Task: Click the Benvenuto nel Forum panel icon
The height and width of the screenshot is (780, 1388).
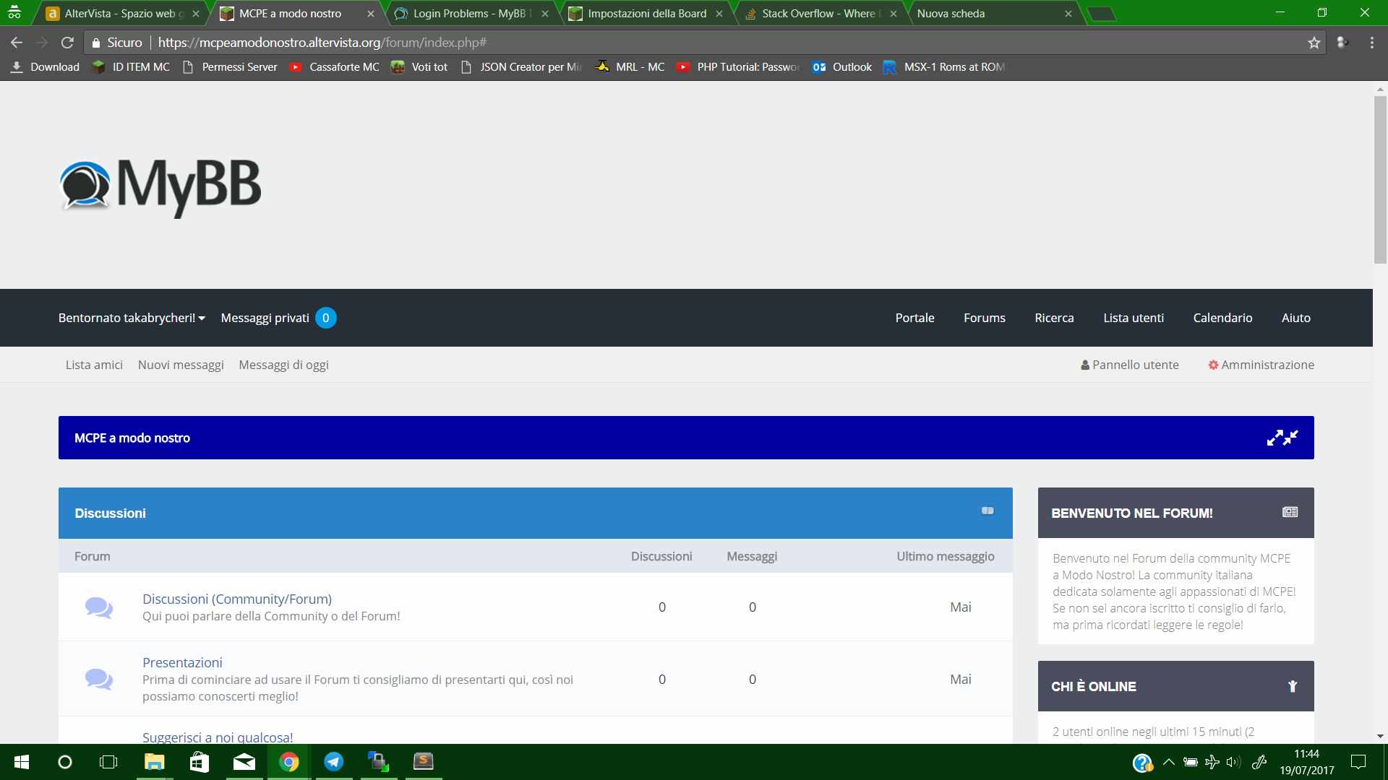Action: [1290, 512]
